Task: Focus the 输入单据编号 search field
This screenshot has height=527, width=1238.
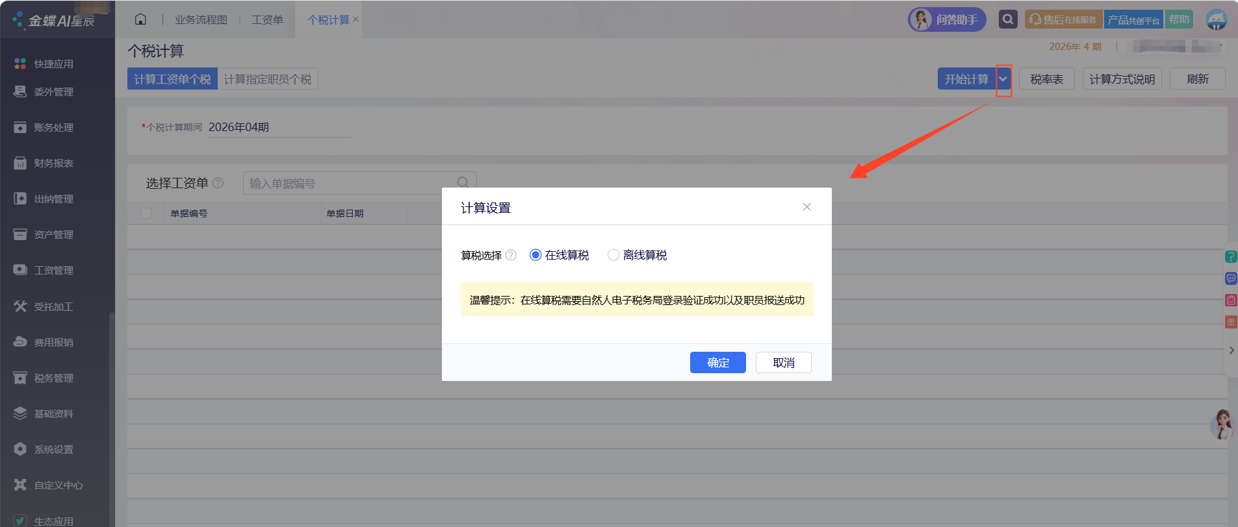Action: (360, 183)
